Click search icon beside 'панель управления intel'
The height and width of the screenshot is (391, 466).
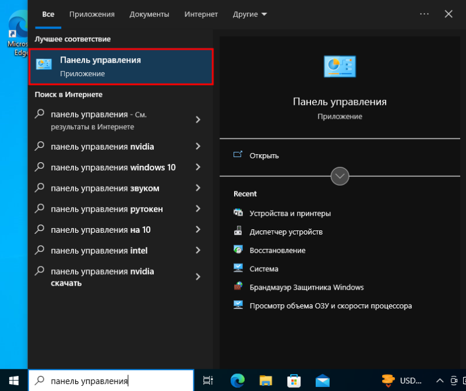click(x=40, y=250)
